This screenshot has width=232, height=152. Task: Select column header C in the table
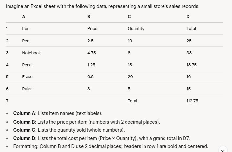(x=129, y=17)
